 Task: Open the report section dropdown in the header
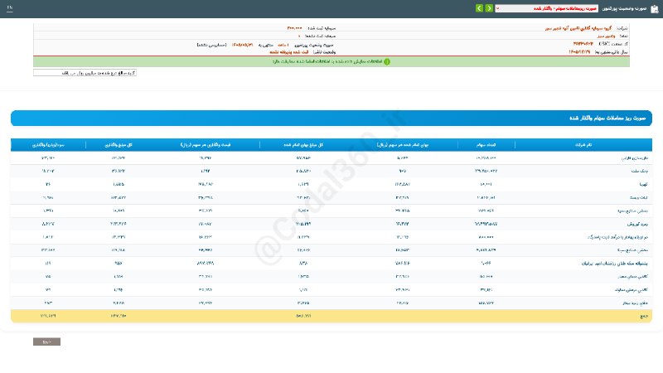[547, 8]
